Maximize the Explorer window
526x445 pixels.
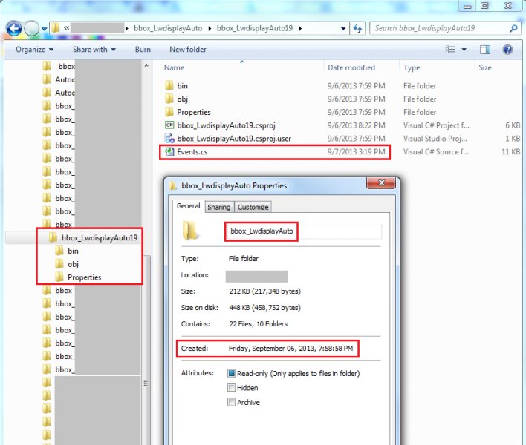[484, 6]
